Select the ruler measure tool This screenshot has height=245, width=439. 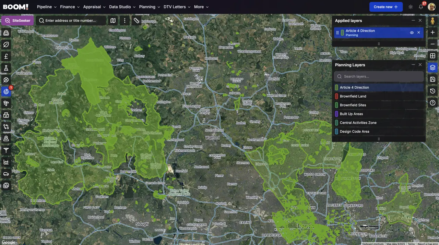[137, 21]
